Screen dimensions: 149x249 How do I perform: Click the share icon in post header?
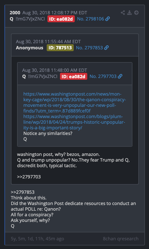click(123, 13)
